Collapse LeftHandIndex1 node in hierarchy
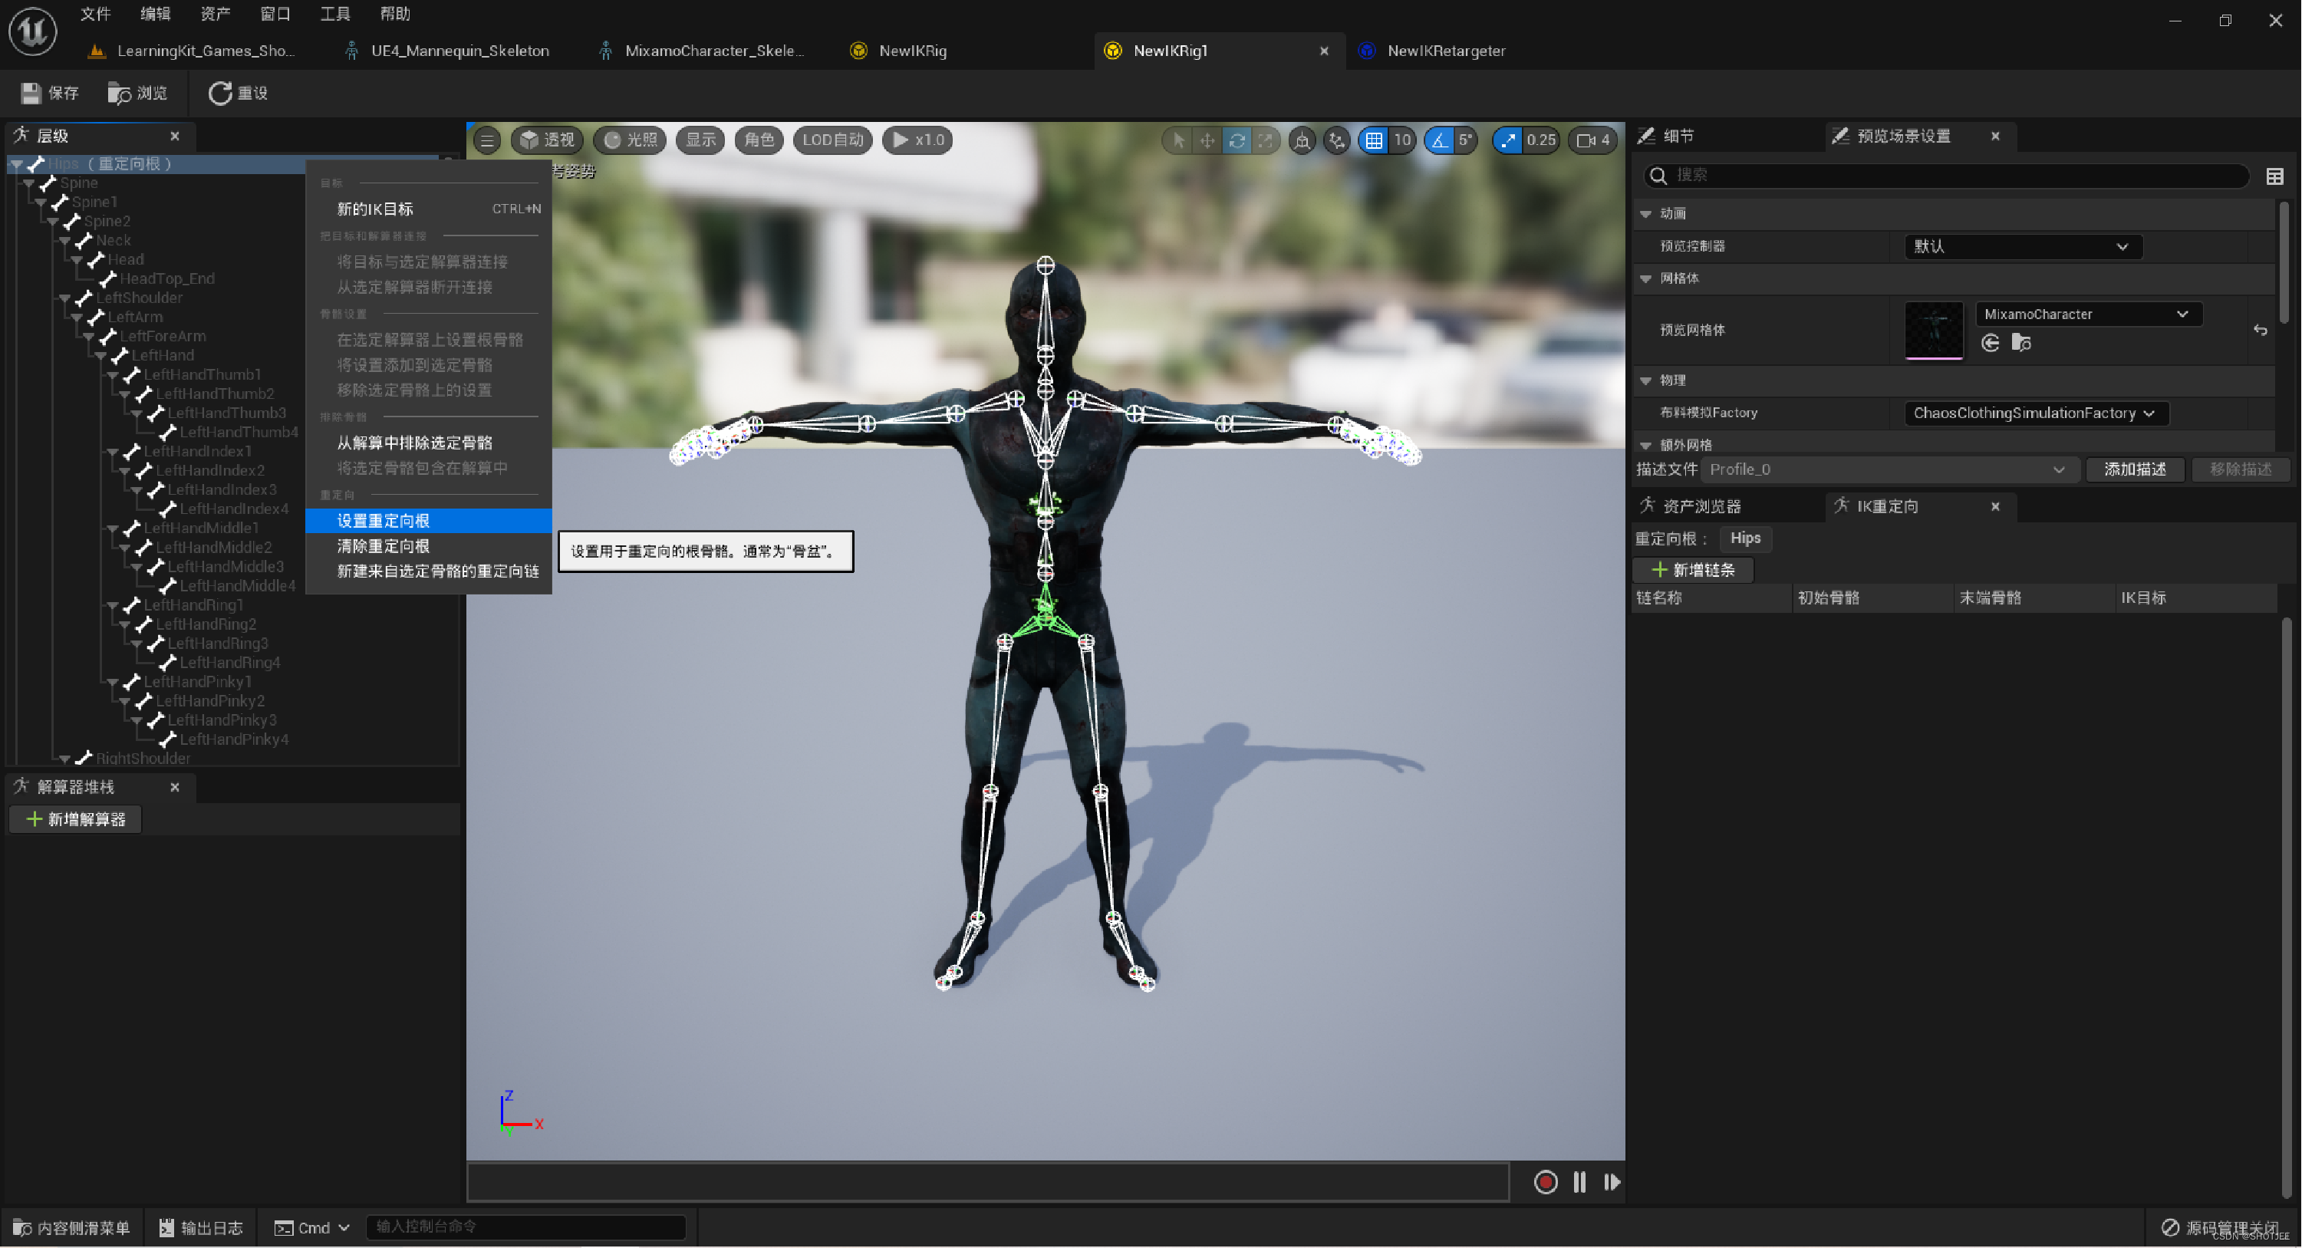The width and height of the screenshot is (2302, 1248). (113, 452)
